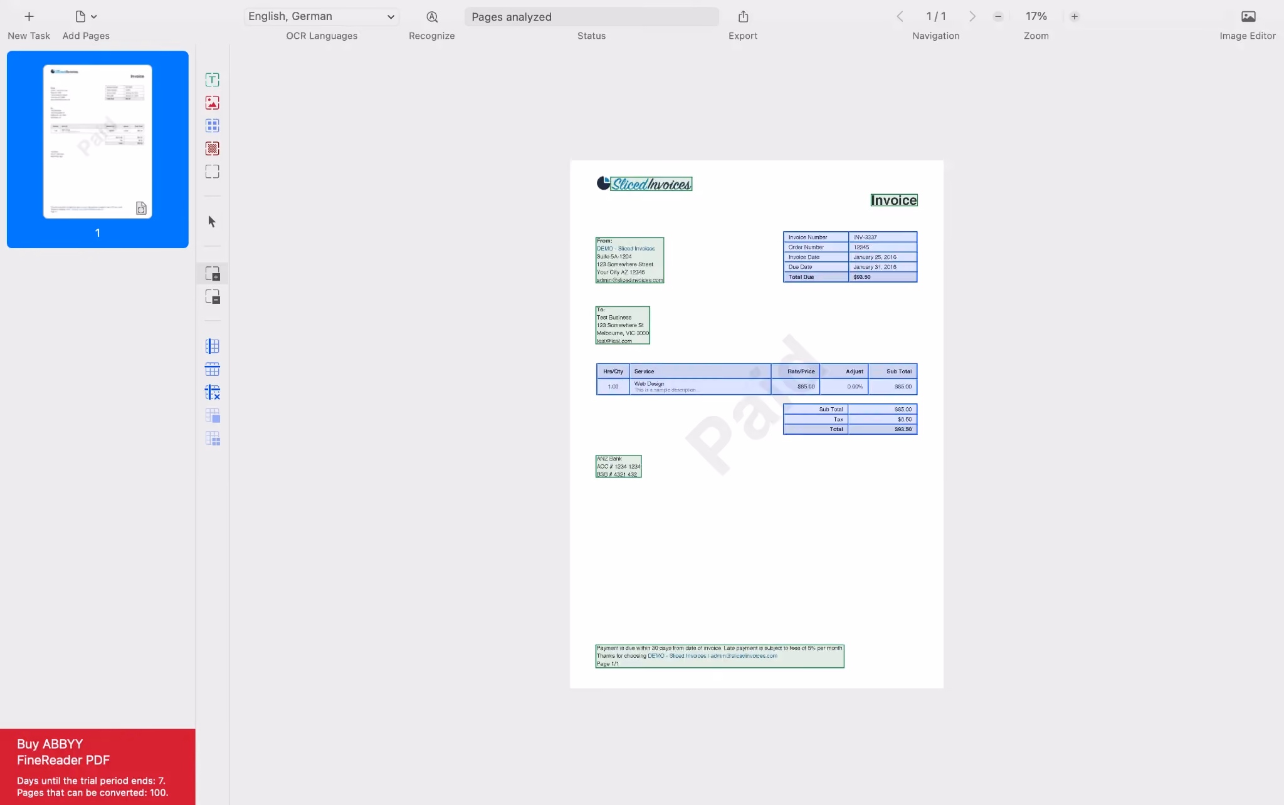This screenshot has height=805, width=1284.
Task: Click the Tax label in totals table
Action: tap(816, 419)
